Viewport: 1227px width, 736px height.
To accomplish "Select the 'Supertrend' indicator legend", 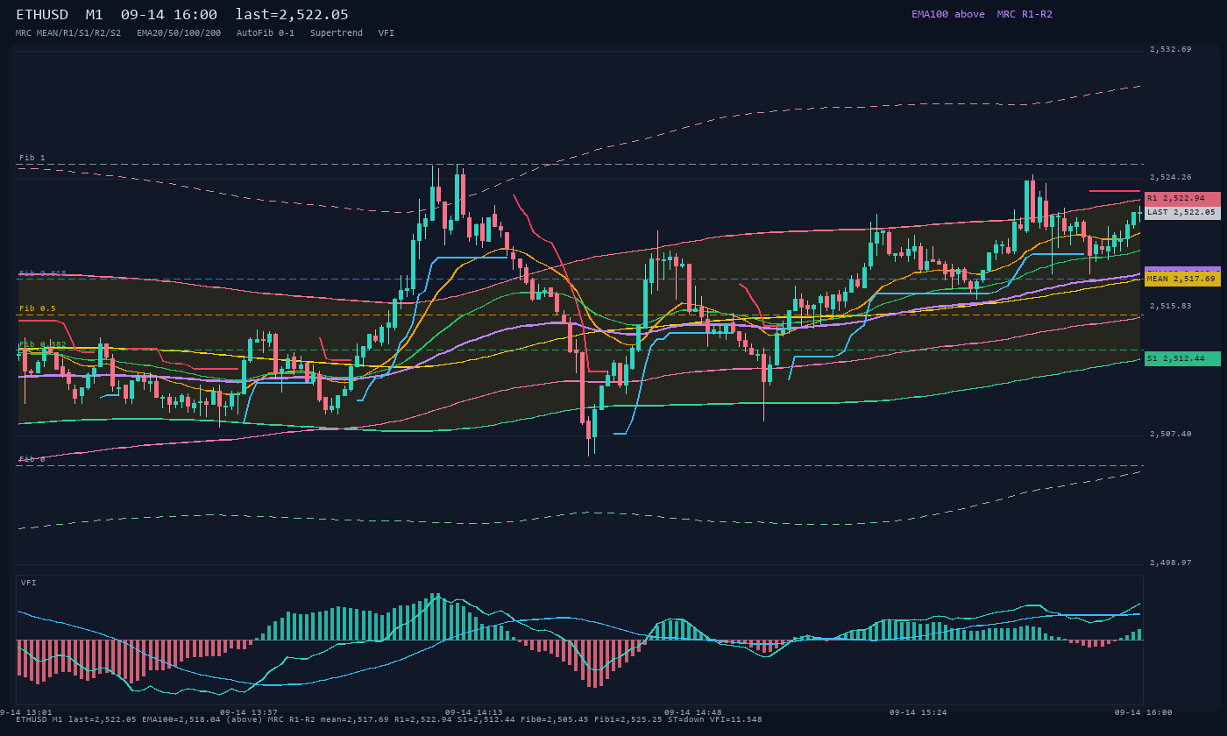I will coord(337,32).
